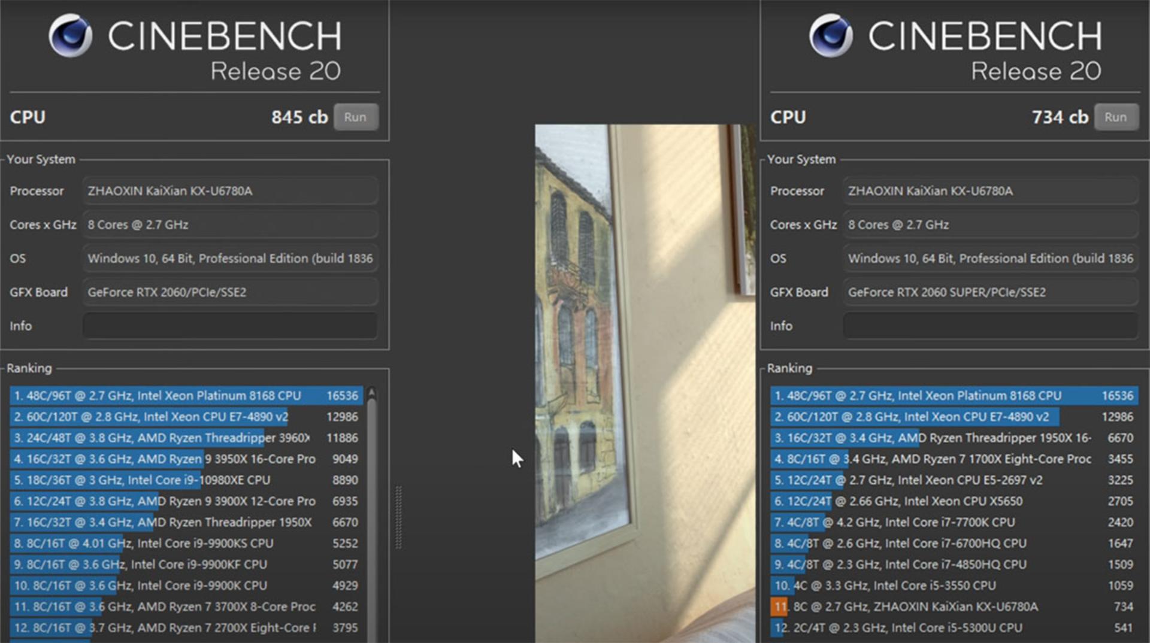This screenshot has height=643, width=1150.
Task: Click the left Cinebench sphere logo icon
Action: point(71,35)
